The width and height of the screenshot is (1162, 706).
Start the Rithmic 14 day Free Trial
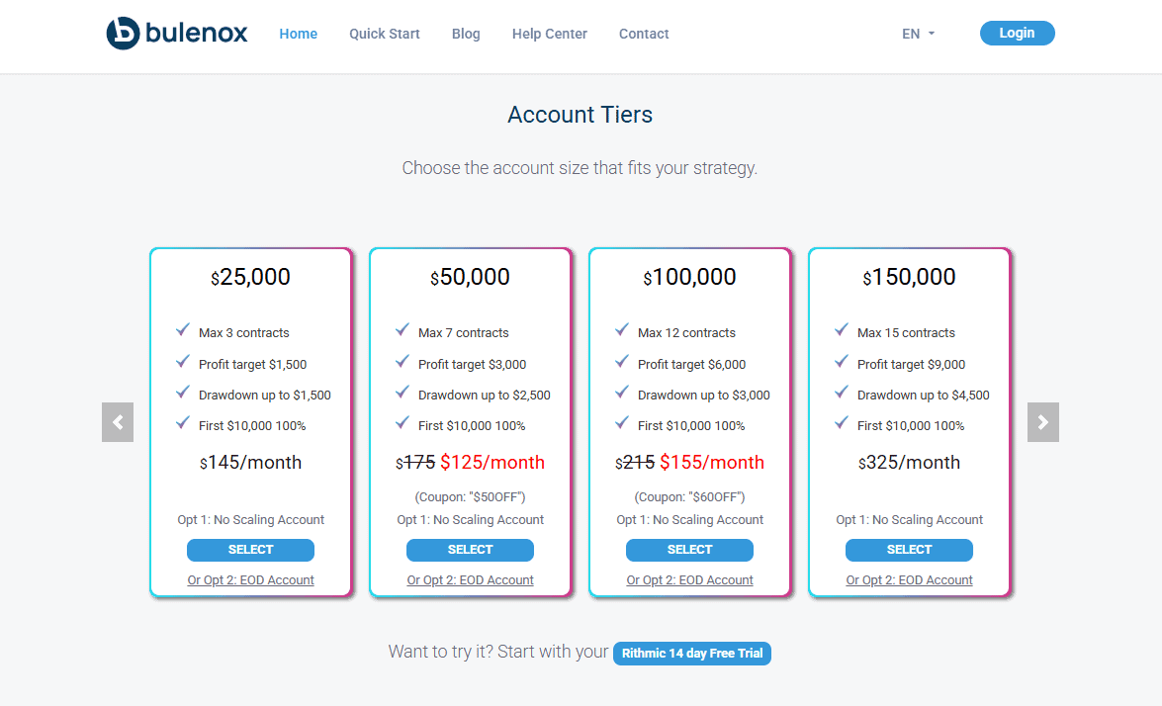(x=692, y=654)
